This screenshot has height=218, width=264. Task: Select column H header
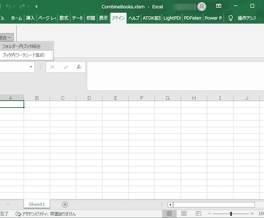(x=194, y=98)
